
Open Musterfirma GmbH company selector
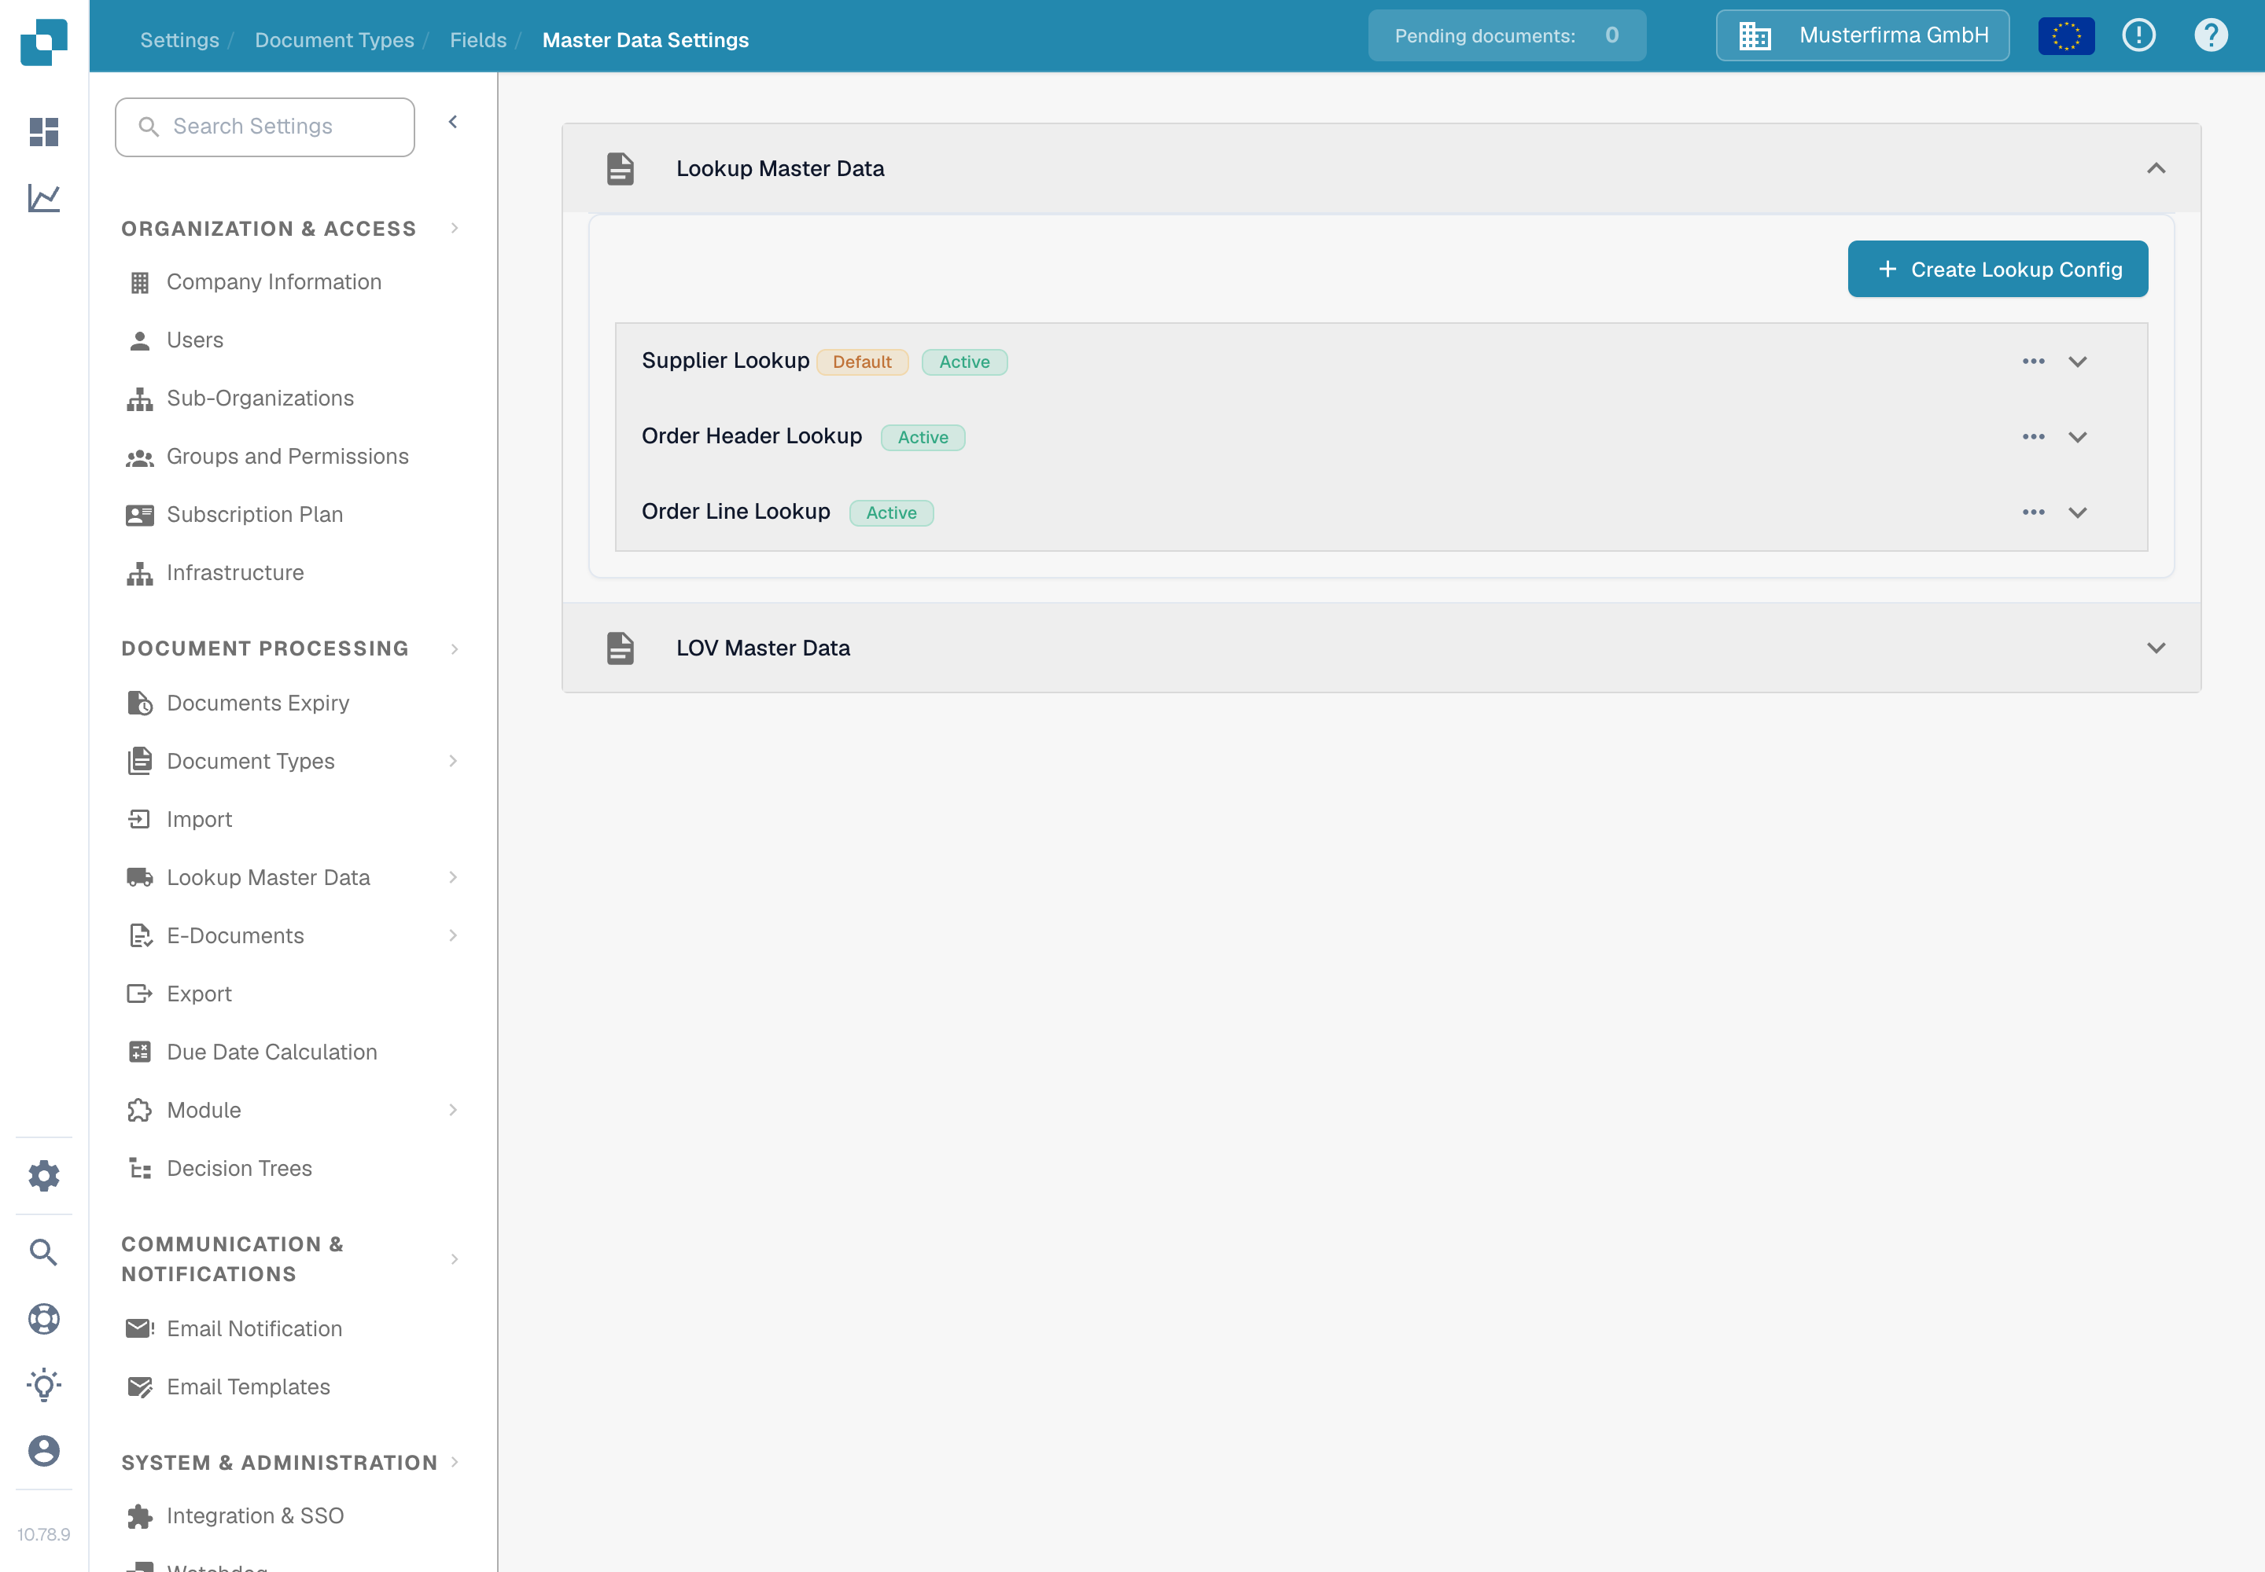(1863, 35)
